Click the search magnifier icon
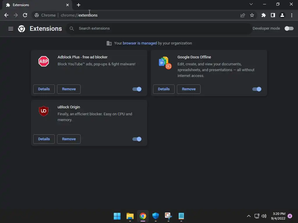The height and width of the screenshot is (223, 298). point(72,28)
